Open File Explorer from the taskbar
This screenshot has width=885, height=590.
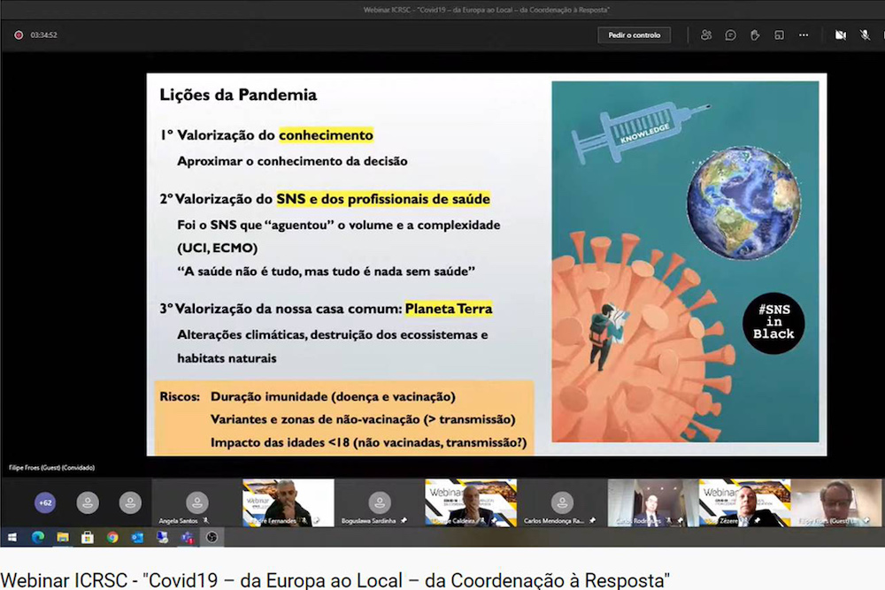click(x=63, y=537)
